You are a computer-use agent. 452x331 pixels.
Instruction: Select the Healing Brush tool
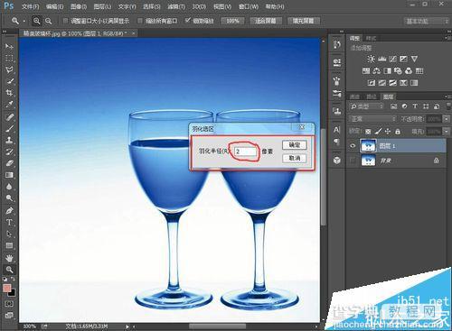9,116
